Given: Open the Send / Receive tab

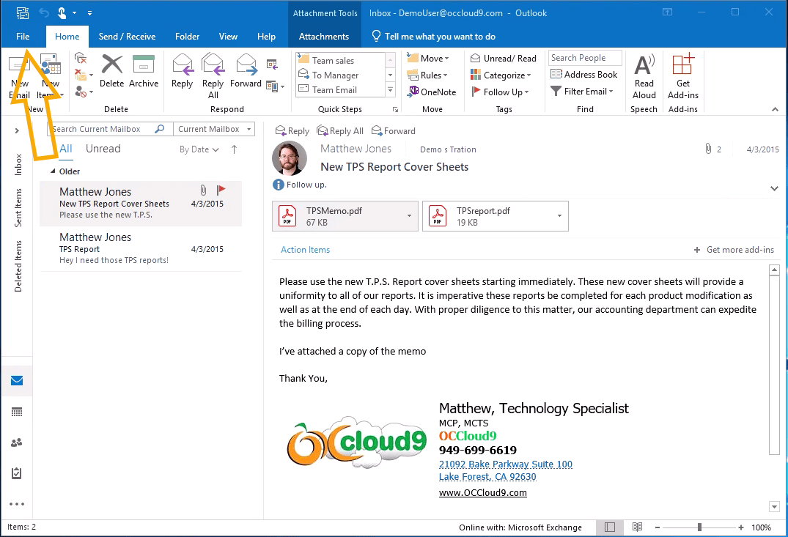Looking at the screenshot, I should (x=127, y=36).
